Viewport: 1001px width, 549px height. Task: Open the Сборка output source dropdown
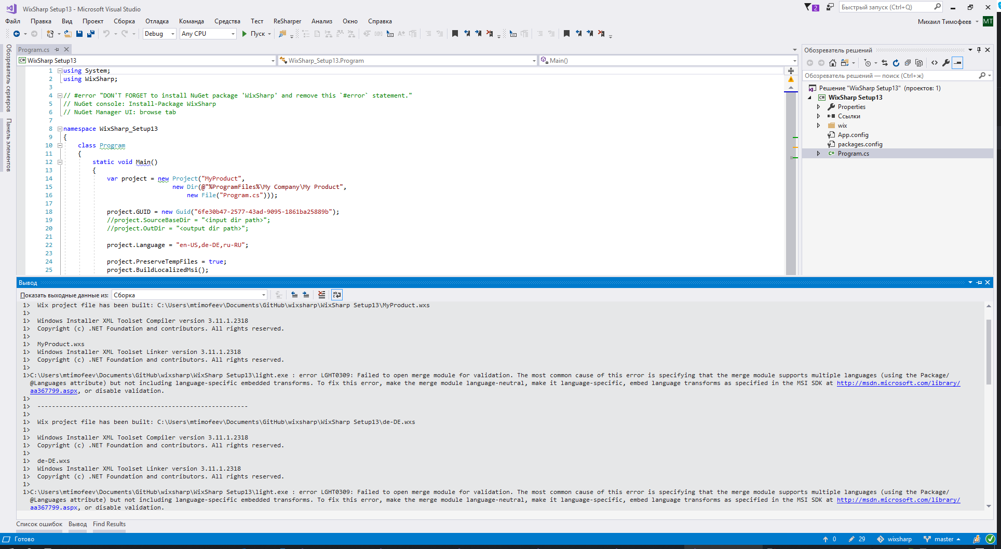tap(190, 295)
